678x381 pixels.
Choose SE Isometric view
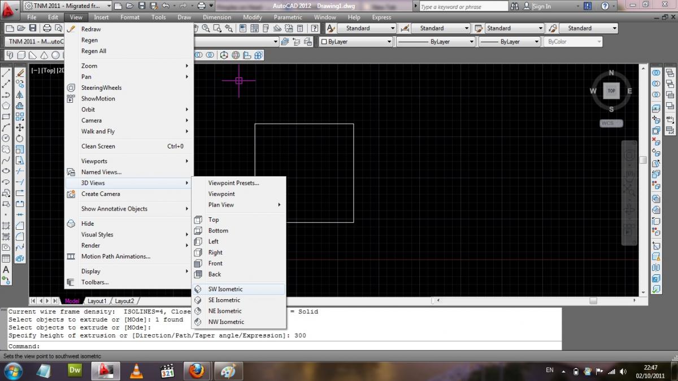pyautogui.click(x=238, y=300)
